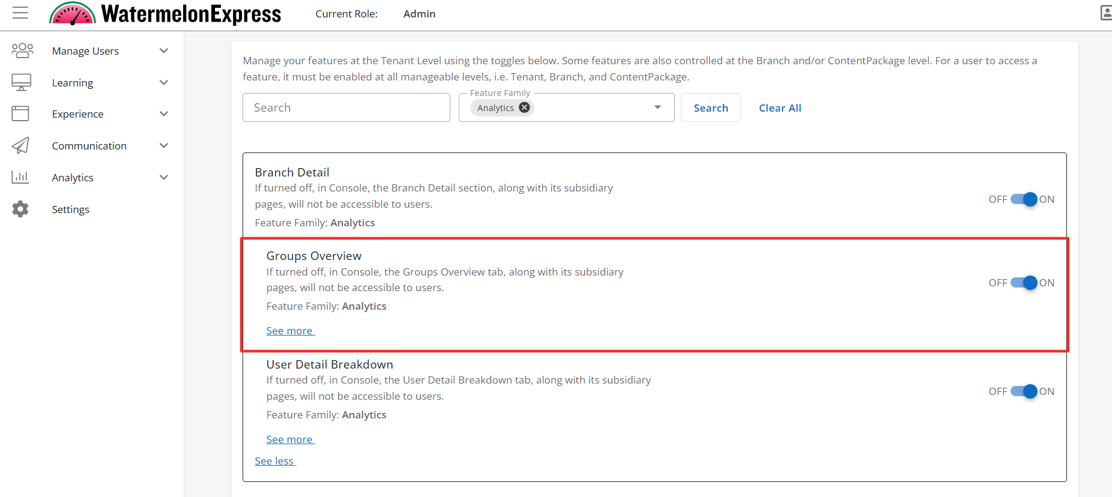
Task: Open the Analytics sidebar menu item
Action: [x=73, y=178]
